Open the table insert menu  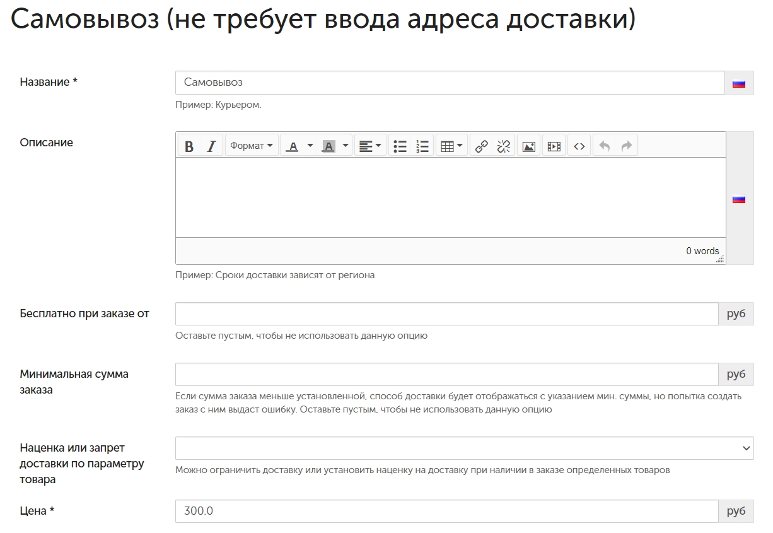coord(451,146)
